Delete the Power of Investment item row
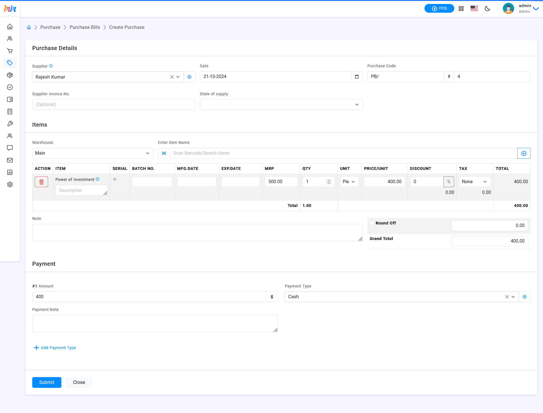The image size is (543, 413). tap(41, 182)
